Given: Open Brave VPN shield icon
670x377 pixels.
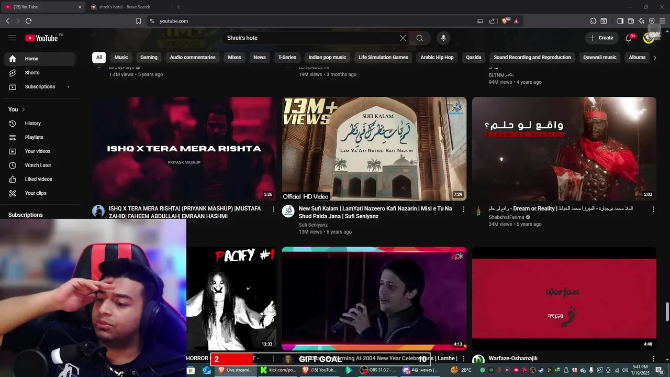Looking at the screenshot, I should coord(652,21).
